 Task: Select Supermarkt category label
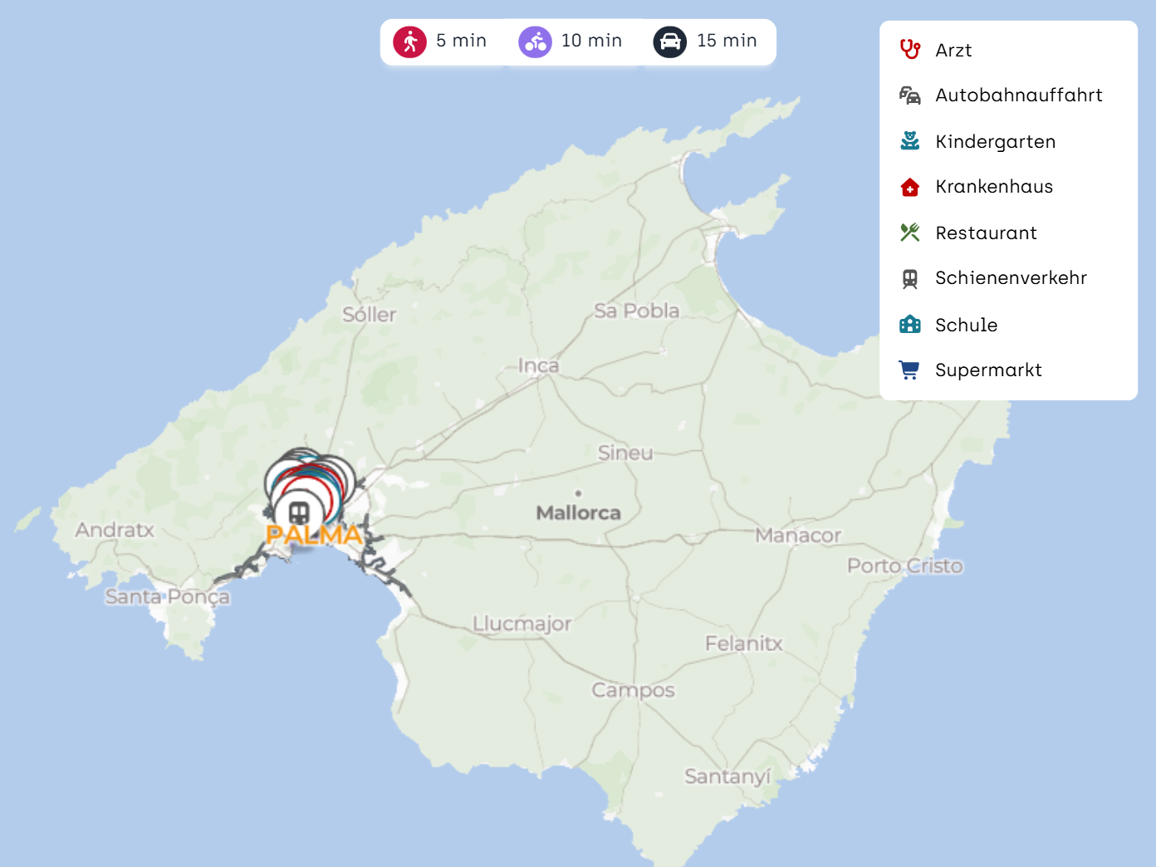tap(988, 370)
